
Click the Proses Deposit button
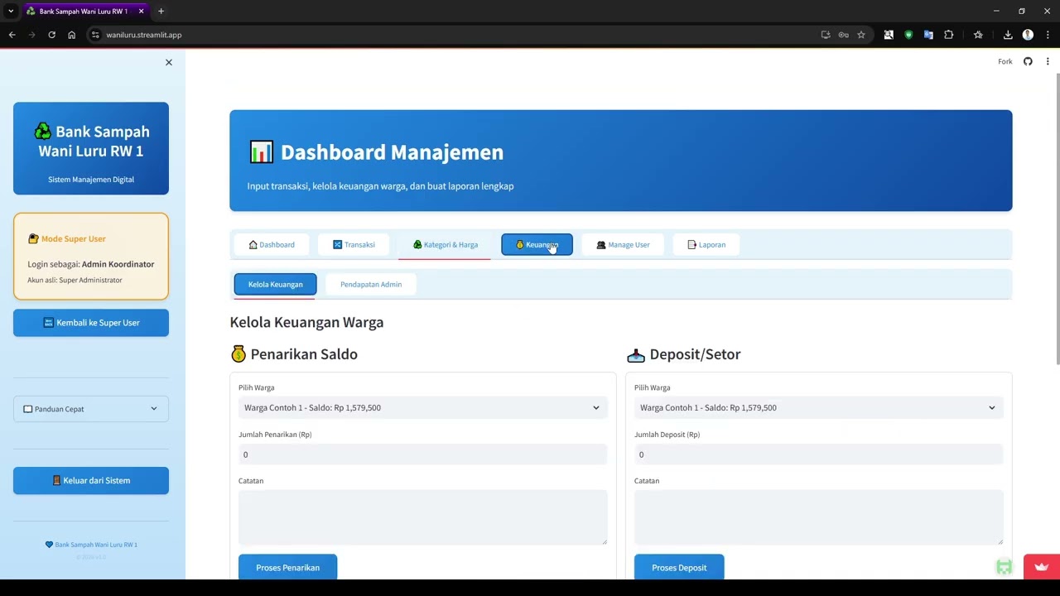click(679, 567)
